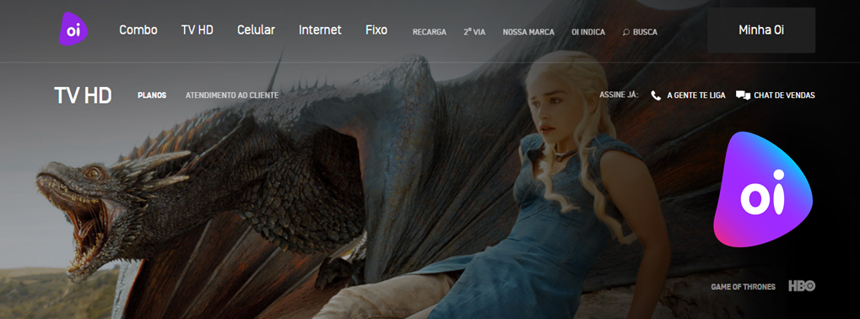
Task: Select the Fixo menu item
Action: [376, 30]
